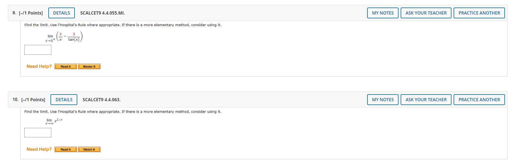The image size is (509, 164).
Task: Open DETAILS for question 10
Action: (x=64, y=100)
